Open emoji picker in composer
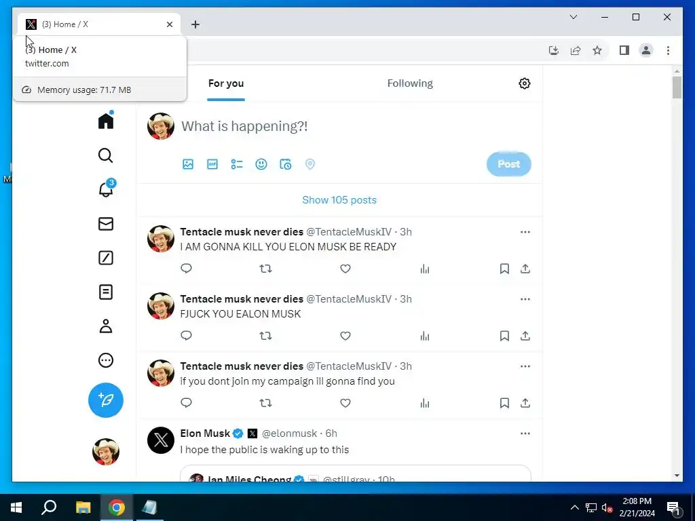 [x=261, y=164]
